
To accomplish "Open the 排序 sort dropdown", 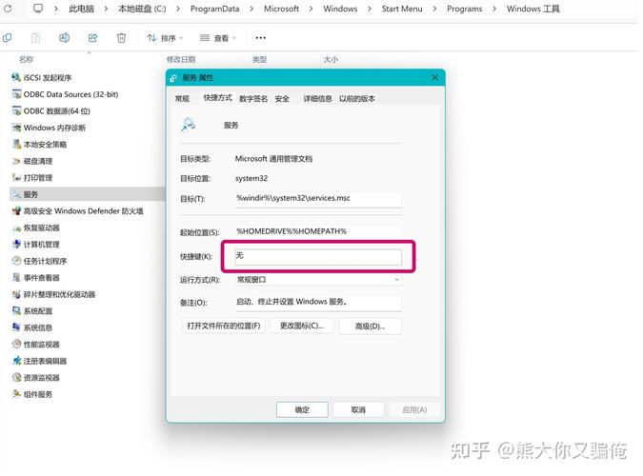I will point(165,38).
